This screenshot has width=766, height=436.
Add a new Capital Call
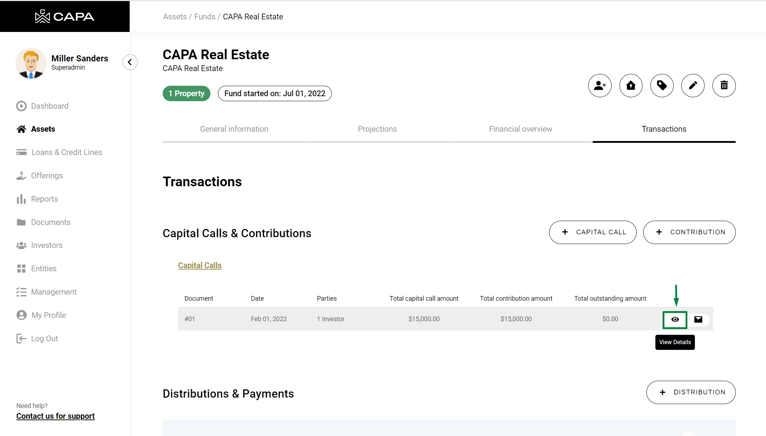point(593,232)
